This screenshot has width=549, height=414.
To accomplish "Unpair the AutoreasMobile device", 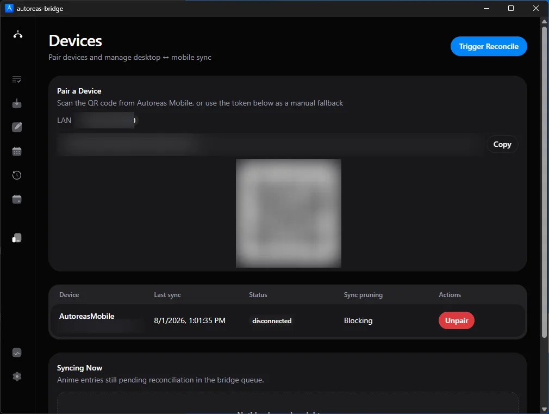I will 456,320.
